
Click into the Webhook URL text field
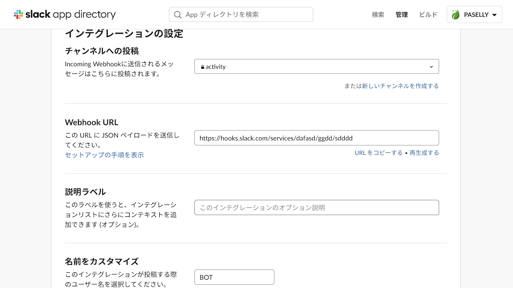point(317,138)
